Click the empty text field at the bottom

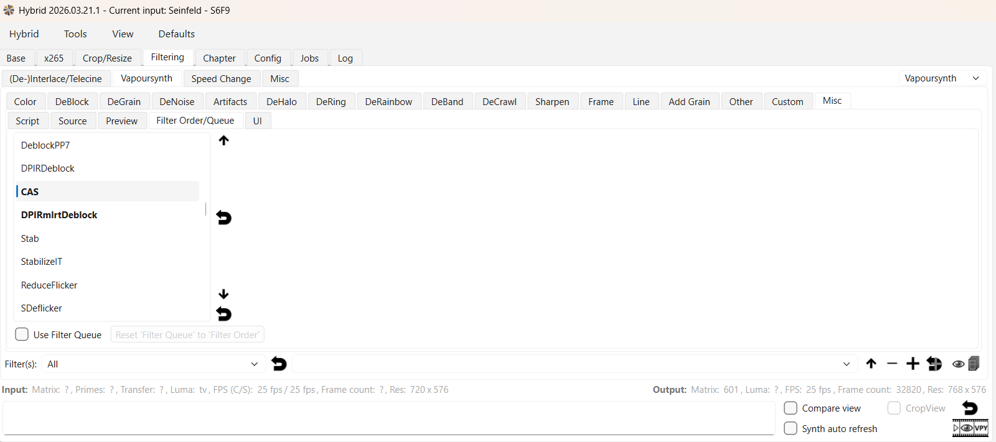389,418
